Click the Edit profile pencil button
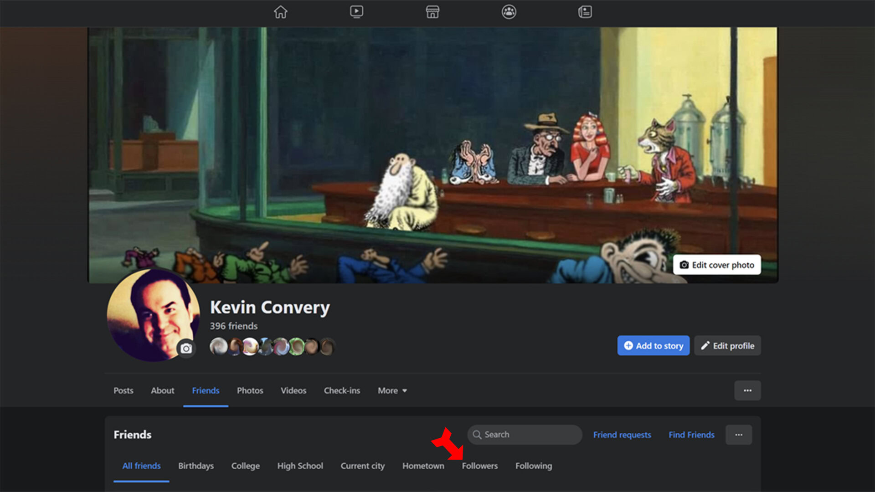 (727, 346)
